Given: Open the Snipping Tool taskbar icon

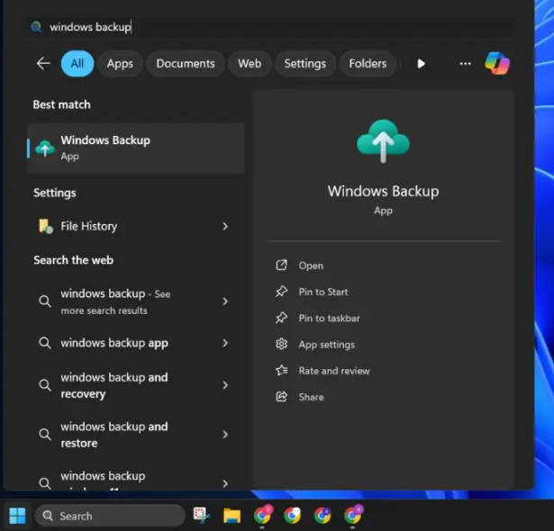Looking at the screenshot, I should click(202, 515).
